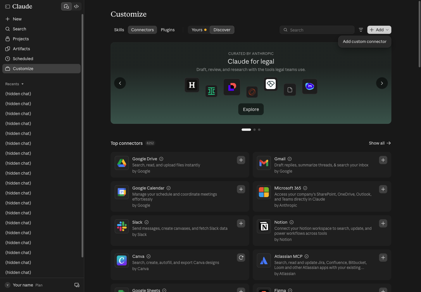Click Show all connectors link

click(380, 143)
